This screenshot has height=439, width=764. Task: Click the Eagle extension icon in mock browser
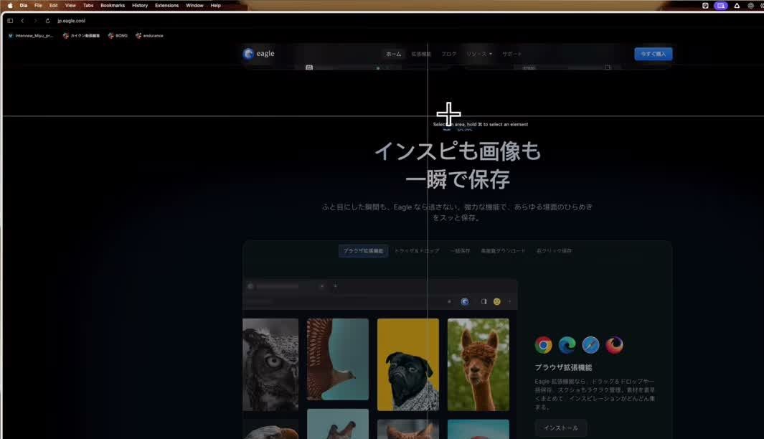tap(465, 301)
